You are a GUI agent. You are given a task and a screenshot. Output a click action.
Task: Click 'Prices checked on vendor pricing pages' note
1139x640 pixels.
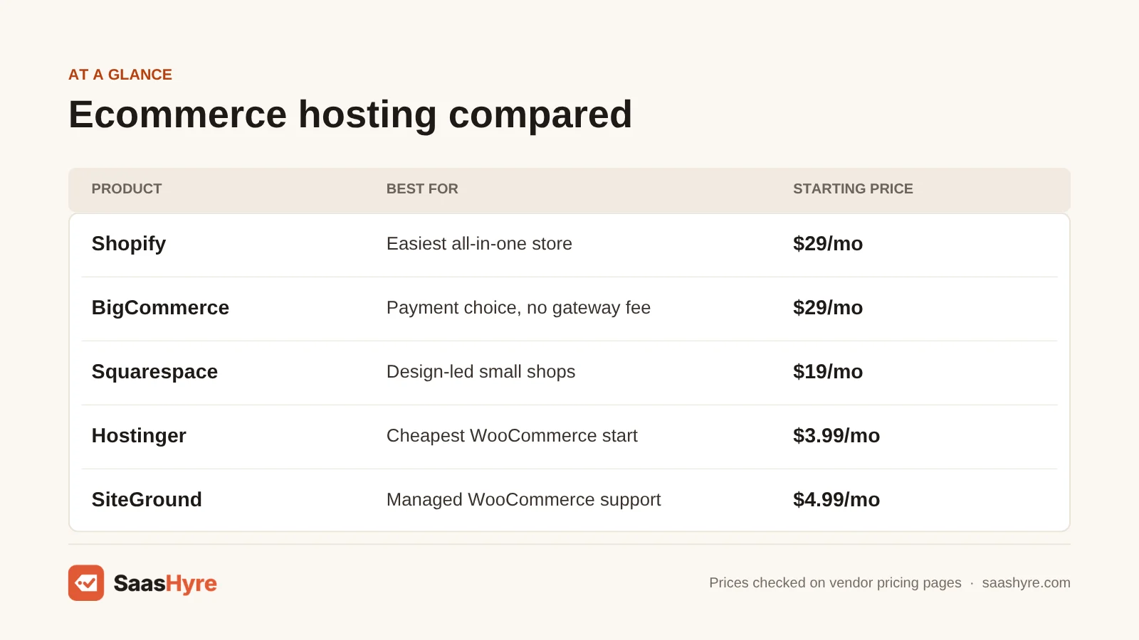tap(835, 583)
